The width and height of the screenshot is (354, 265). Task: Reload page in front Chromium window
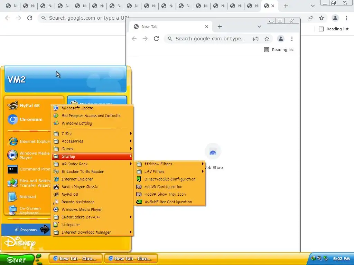[x=156, y=39]
